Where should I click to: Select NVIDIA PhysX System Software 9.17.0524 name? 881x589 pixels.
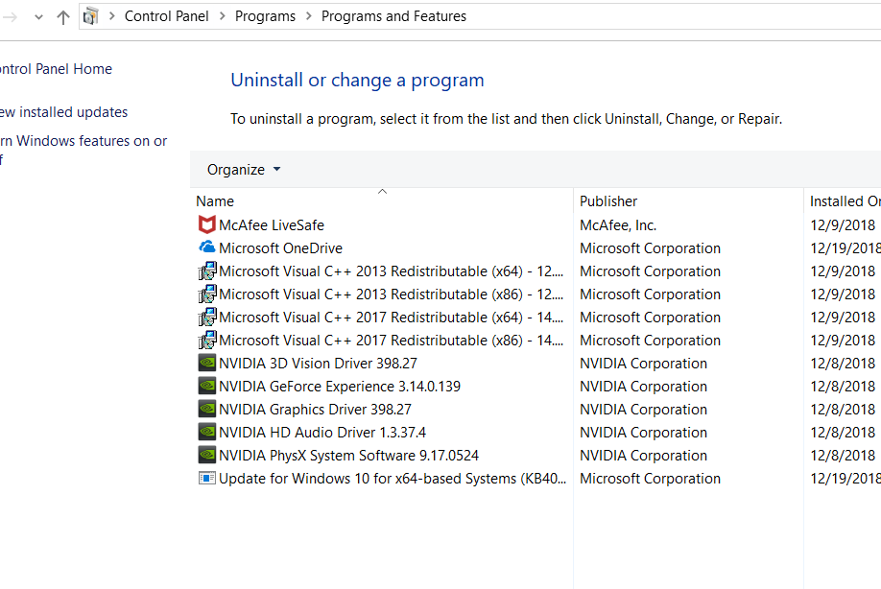[x=349, y=456]
